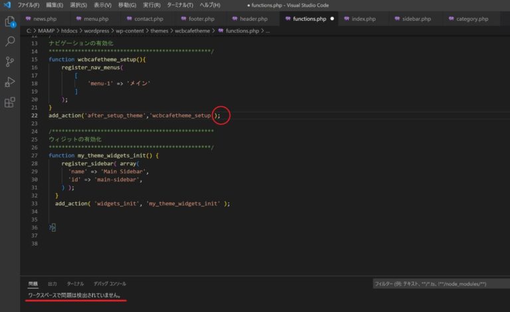Viewport: 510px width, 312px height.
Task: Open the Search view icon
Action: [x=10, y=41]
